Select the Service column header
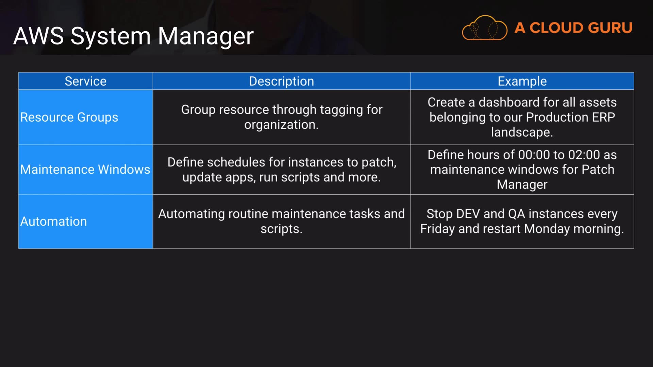Viewport: 653px width, 367px height. [85, 81]
